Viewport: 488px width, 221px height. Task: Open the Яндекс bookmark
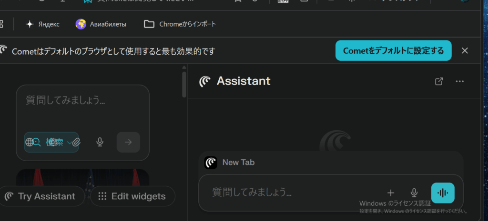tap(43, 24)
